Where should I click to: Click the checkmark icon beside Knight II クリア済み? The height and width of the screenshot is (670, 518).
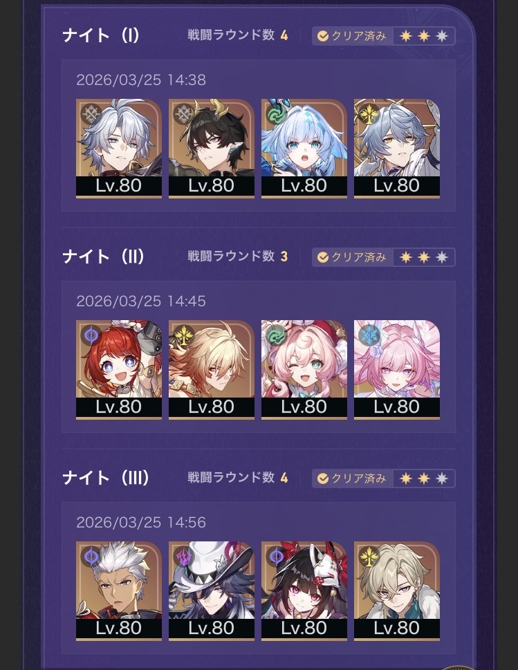pos(323,257)
